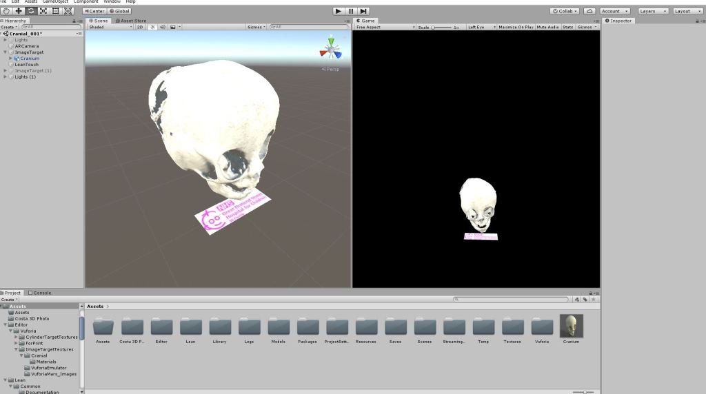Expand the Cranium object in Hierarchy
Viewport: 706px width, 394px height.
click(11, 59)
